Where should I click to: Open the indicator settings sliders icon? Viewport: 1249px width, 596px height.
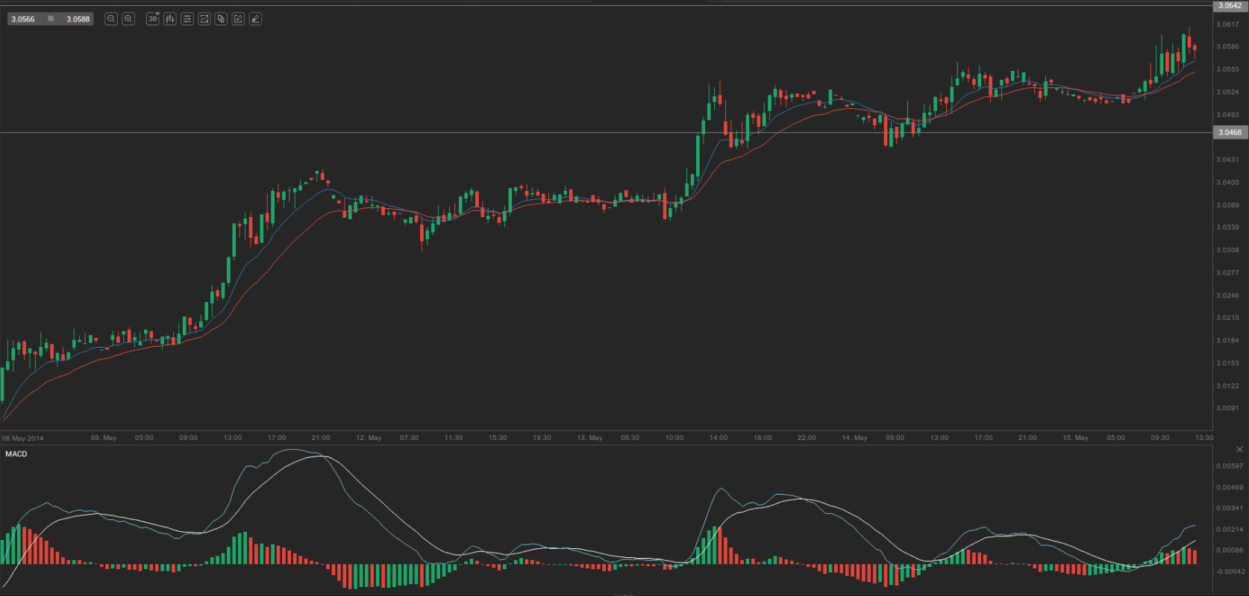(x=187, y=19)
